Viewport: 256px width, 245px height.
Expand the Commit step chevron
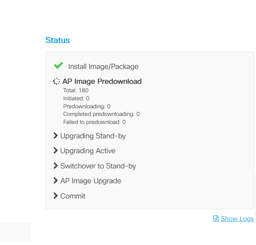pyautogui.click(x=55, y=196)
